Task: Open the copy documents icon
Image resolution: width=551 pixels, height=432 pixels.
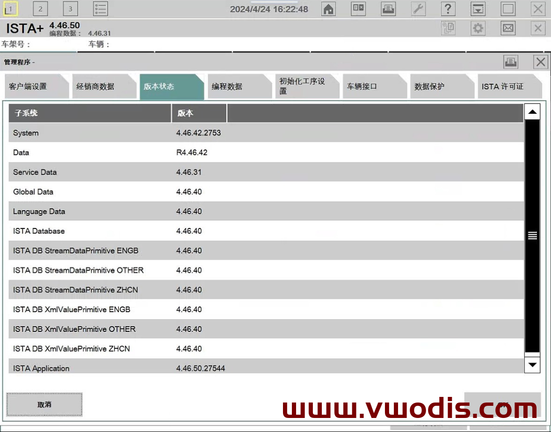Action: tap(448, 28)
